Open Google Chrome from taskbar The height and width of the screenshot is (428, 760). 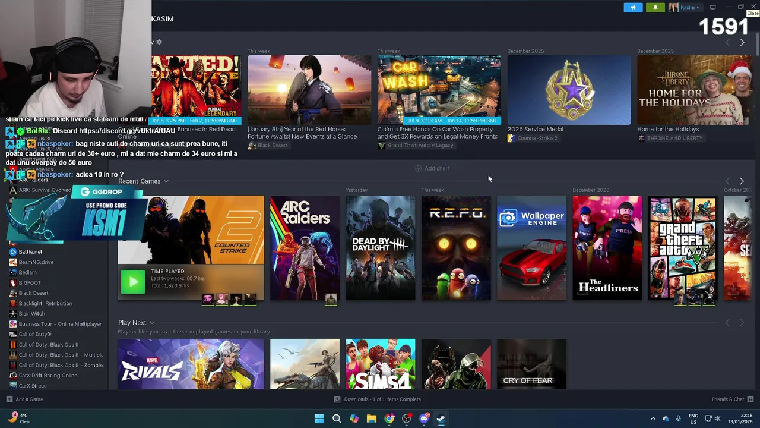389,418
